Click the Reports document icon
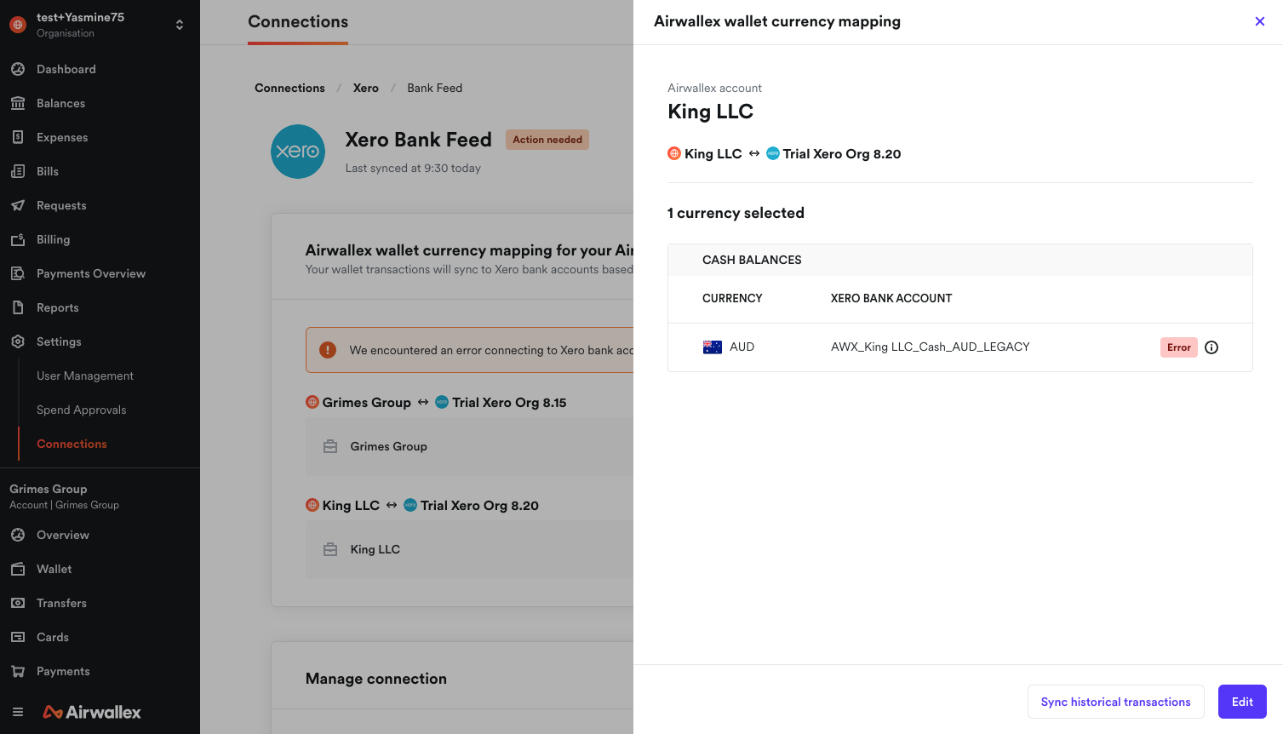 [18, 307]
